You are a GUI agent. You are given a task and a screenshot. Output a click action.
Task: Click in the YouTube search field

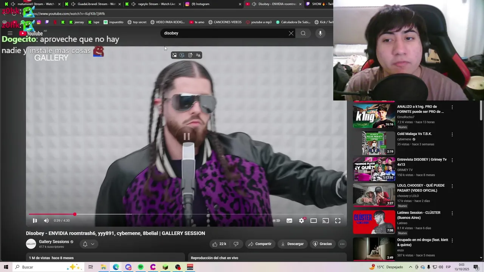[225, 33]
